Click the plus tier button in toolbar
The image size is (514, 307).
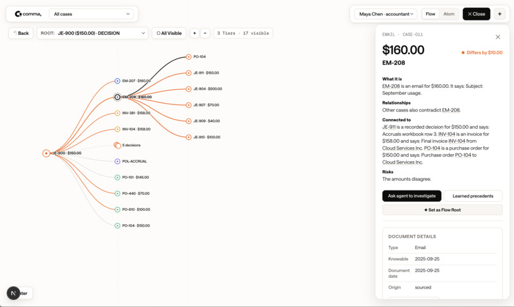pyautogui.click(x=195, y=33)
